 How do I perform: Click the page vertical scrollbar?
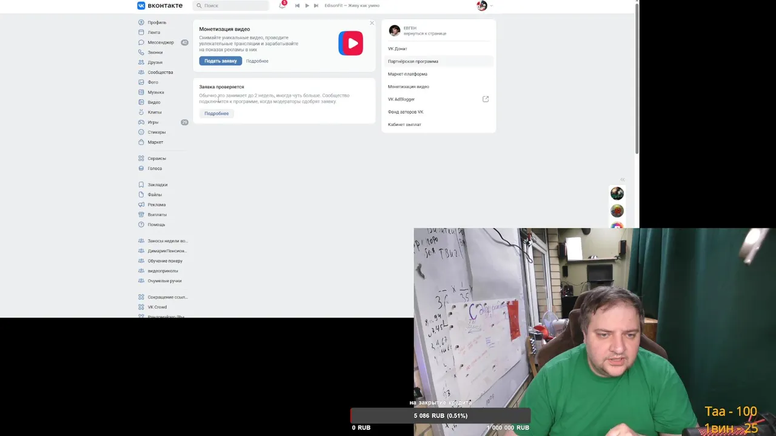tap(637, 79)
